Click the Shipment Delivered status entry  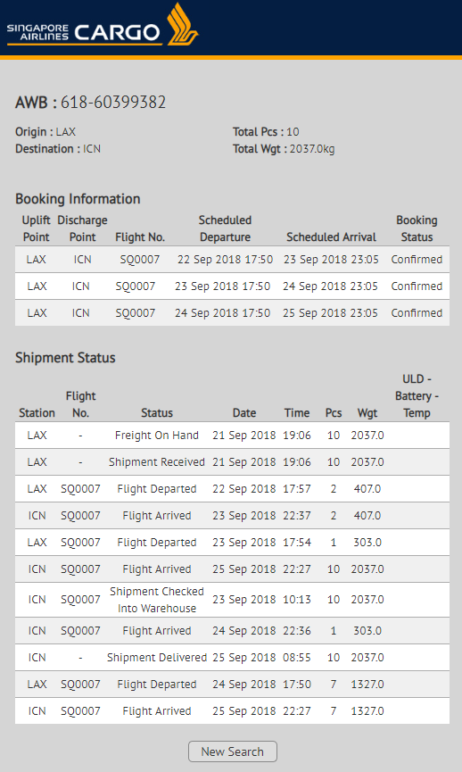[x=156, y=657]
